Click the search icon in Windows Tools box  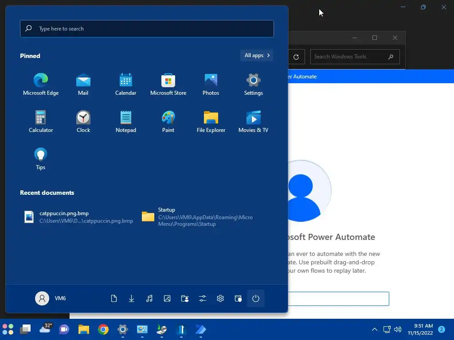coord(391,57)
